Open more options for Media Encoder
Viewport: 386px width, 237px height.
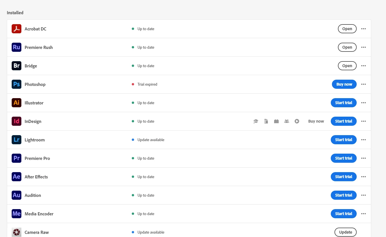point(364,214)
